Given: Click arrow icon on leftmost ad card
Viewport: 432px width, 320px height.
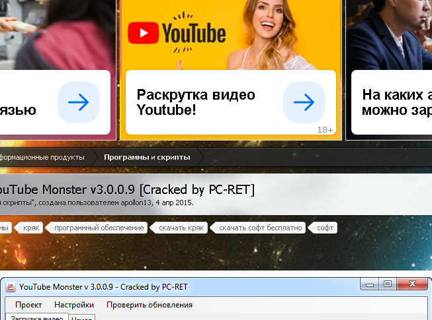Looking at the screenshot, I should 78,102.
